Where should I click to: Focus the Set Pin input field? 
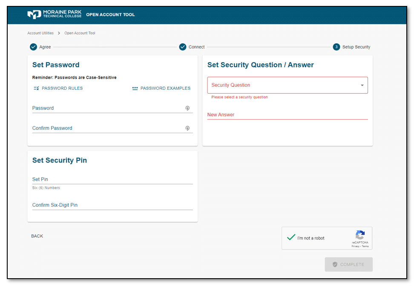pos(112,180)
